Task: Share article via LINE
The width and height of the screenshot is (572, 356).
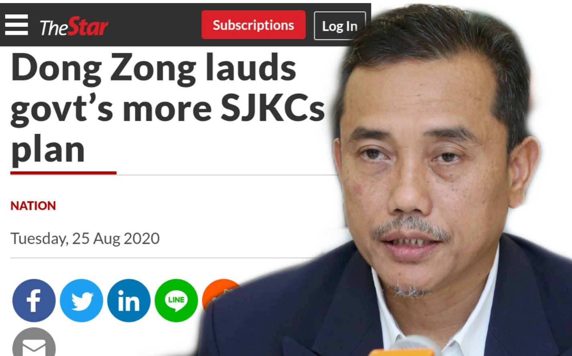Action: point(176,300)
